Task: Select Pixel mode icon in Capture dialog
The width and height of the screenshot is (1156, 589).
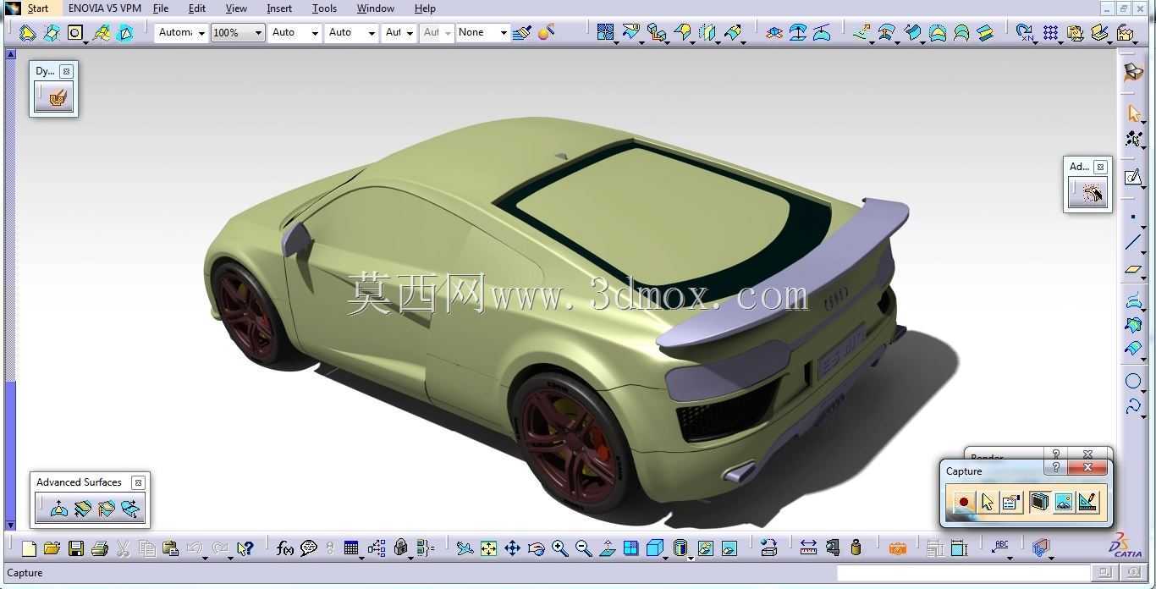Action: pyautogui.click(x=1039, y=502)
